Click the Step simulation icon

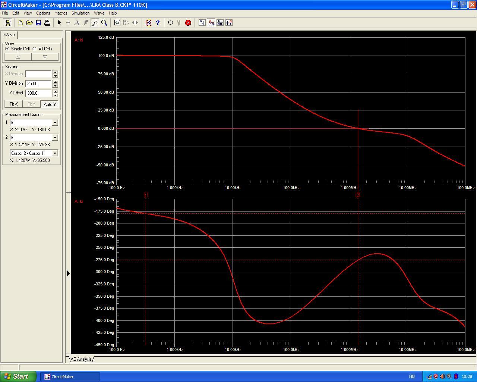pos(179,23)
